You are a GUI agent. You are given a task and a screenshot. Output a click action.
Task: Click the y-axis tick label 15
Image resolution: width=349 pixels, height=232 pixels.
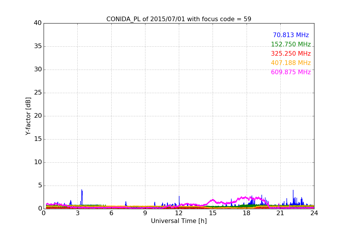pos(38,139)
